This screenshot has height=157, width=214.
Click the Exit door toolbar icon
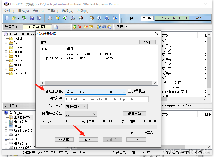(114, 18)
